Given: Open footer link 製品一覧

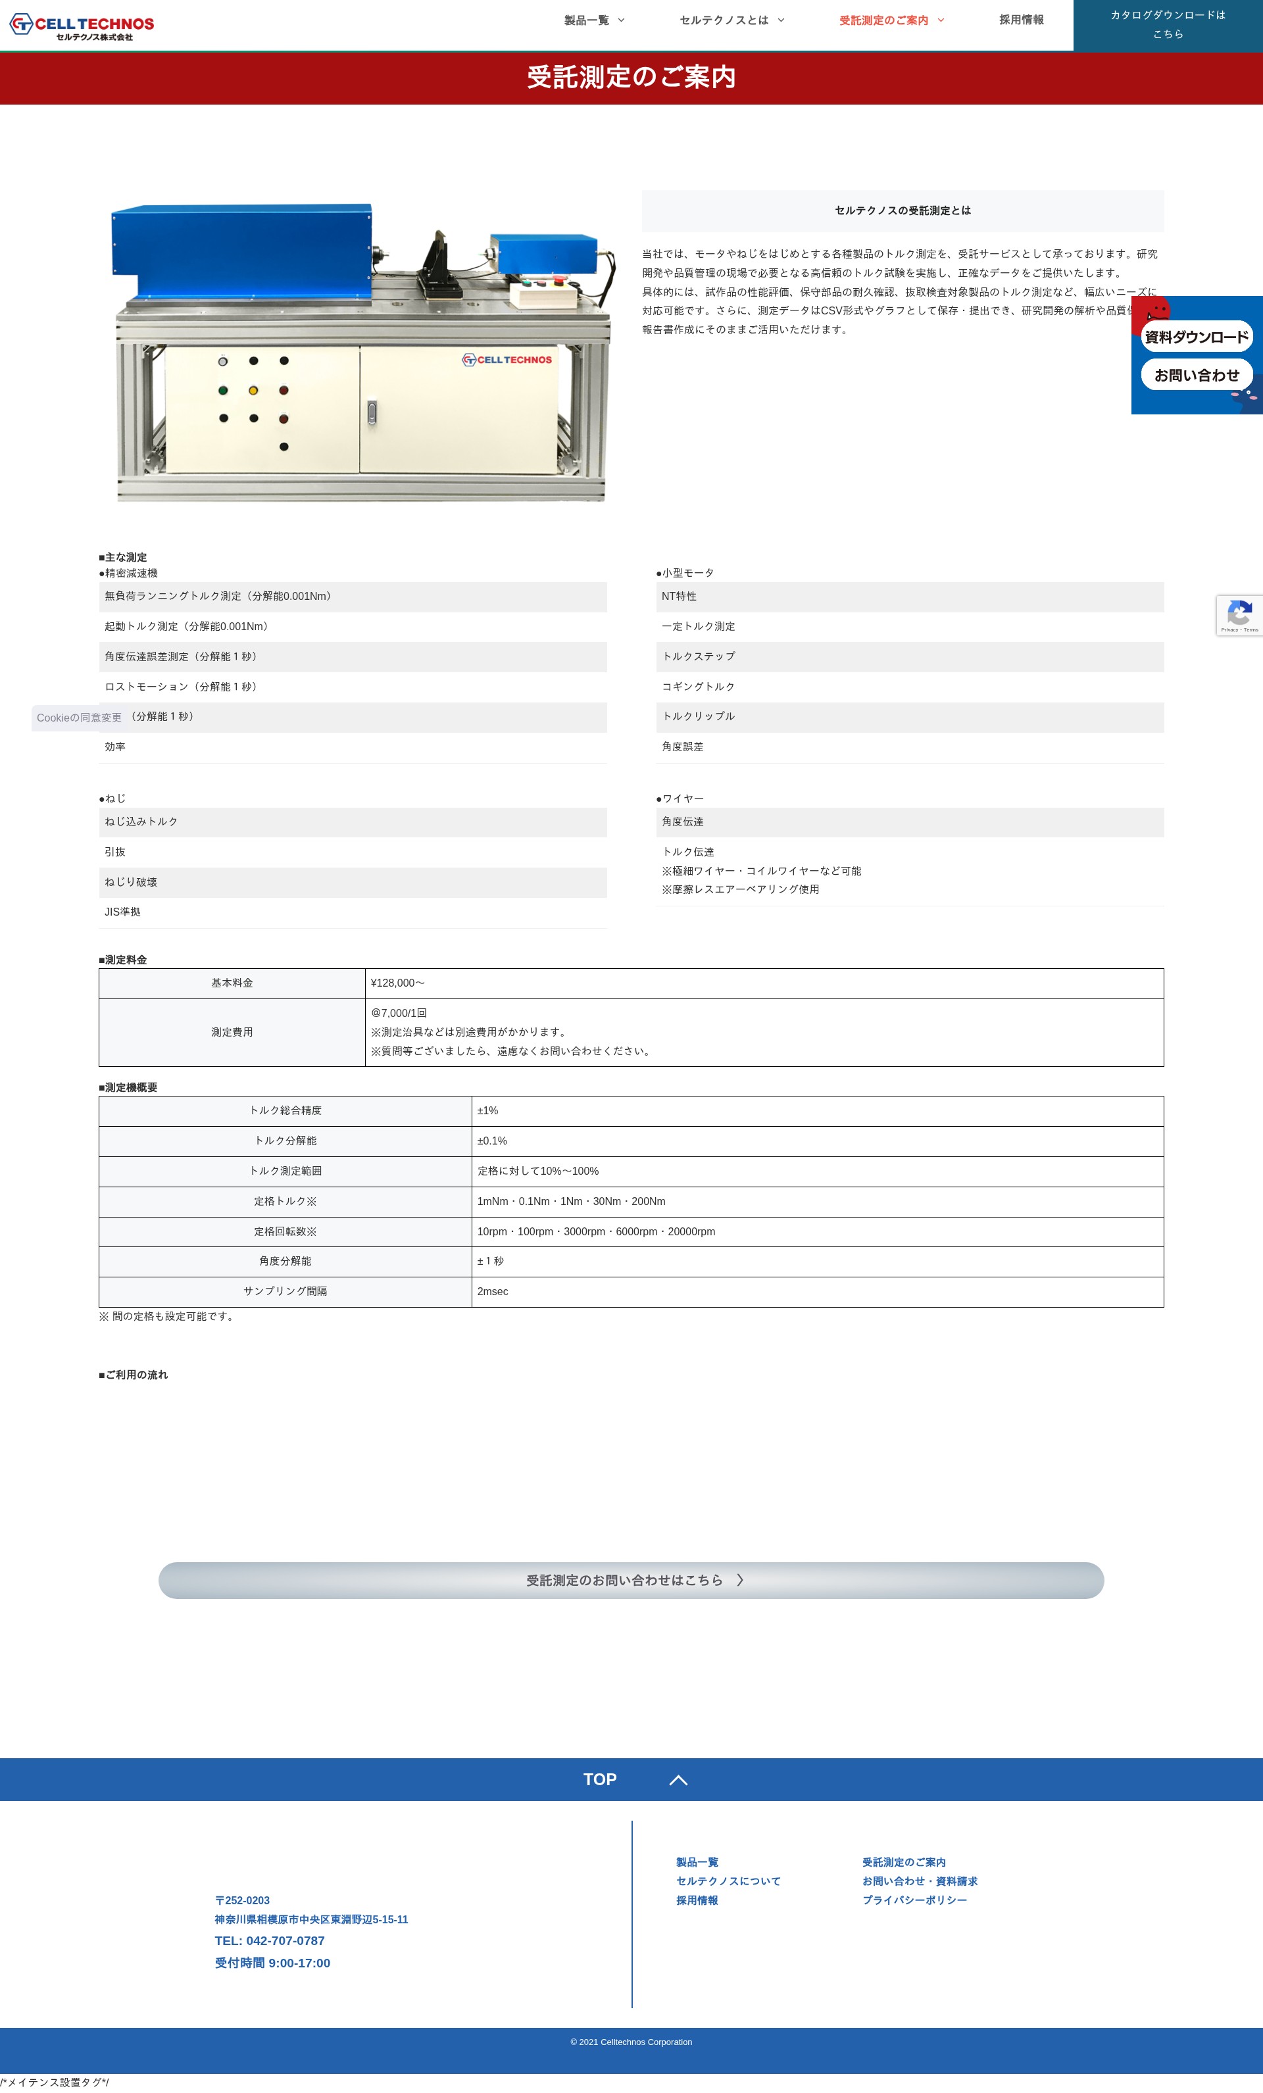Looking at the screenshot, I should 697,1862.
